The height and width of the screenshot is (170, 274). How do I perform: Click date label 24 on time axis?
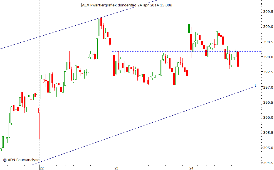coord(191,168)
